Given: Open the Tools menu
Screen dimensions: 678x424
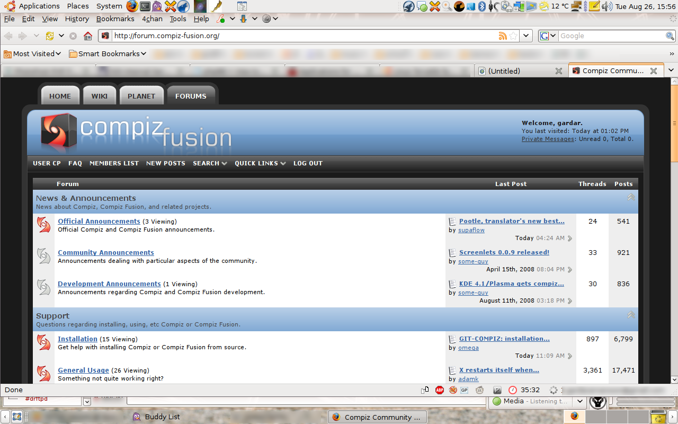Looking at the screenshot, I should [178, 19].
